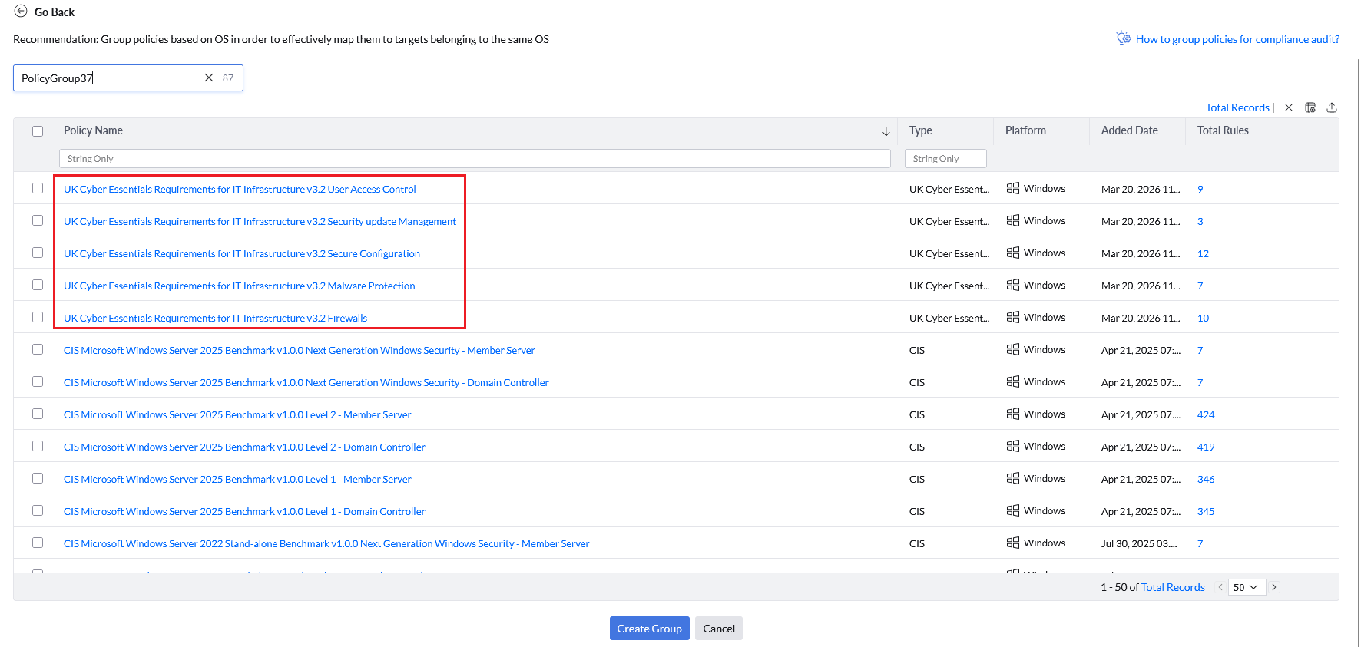Check the UK Cyber Essentials Firewalls policy
Viewport: 1361px width, 647px height.
point(38,317)
